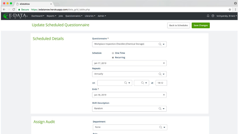Clear the Jan 17, 2019 start date
Image resolution: width=238 pixels, height=134 pixels.
[164, 63]
